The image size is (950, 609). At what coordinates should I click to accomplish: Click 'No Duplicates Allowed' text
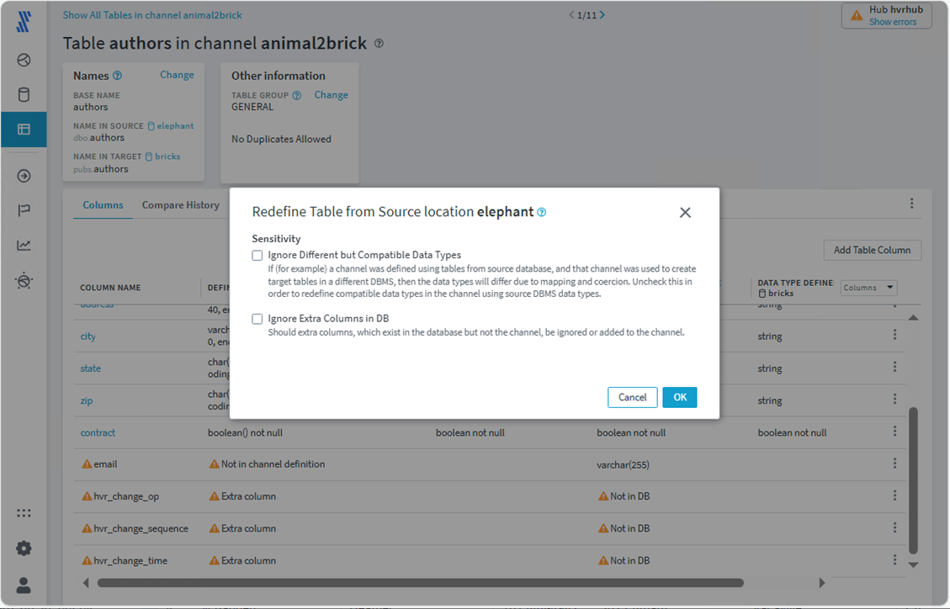click(x=281, y=140)
